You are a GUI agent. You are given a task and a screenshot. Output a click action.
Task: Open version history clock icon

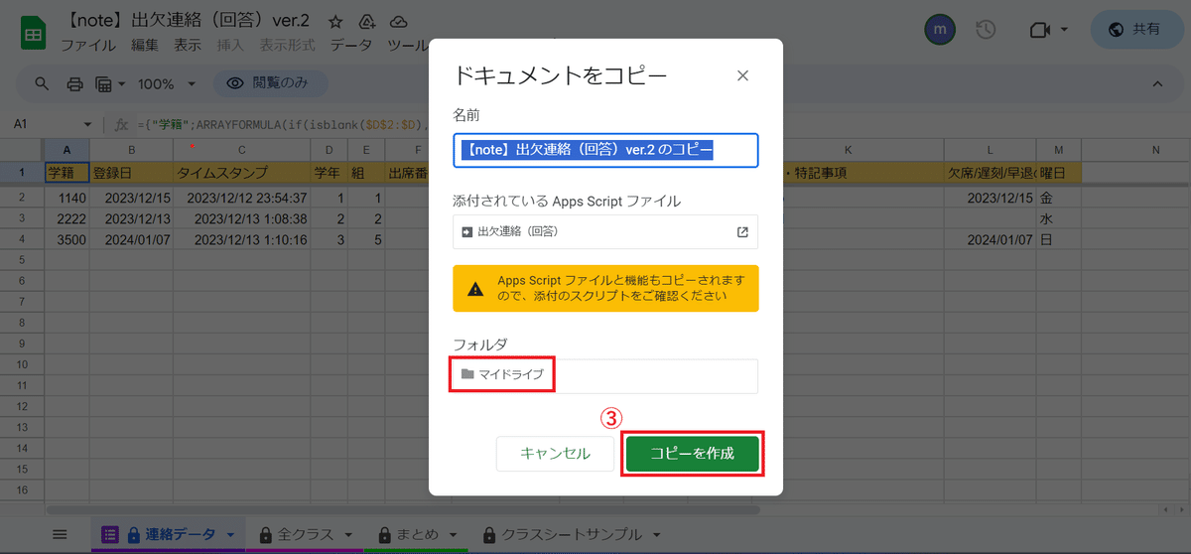986,30
